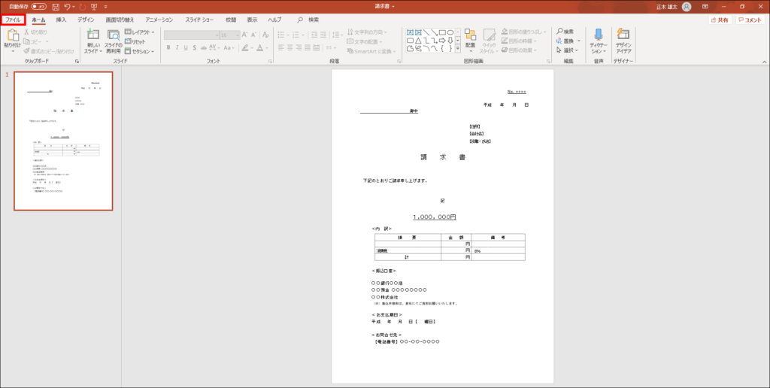Click the bullets list icon
The width and height of the screenshot is (770, 388).
coord(281,35)
